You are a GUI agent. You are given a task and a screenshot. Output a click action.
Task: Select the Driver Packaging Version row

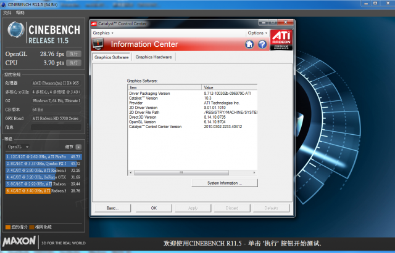193,93
